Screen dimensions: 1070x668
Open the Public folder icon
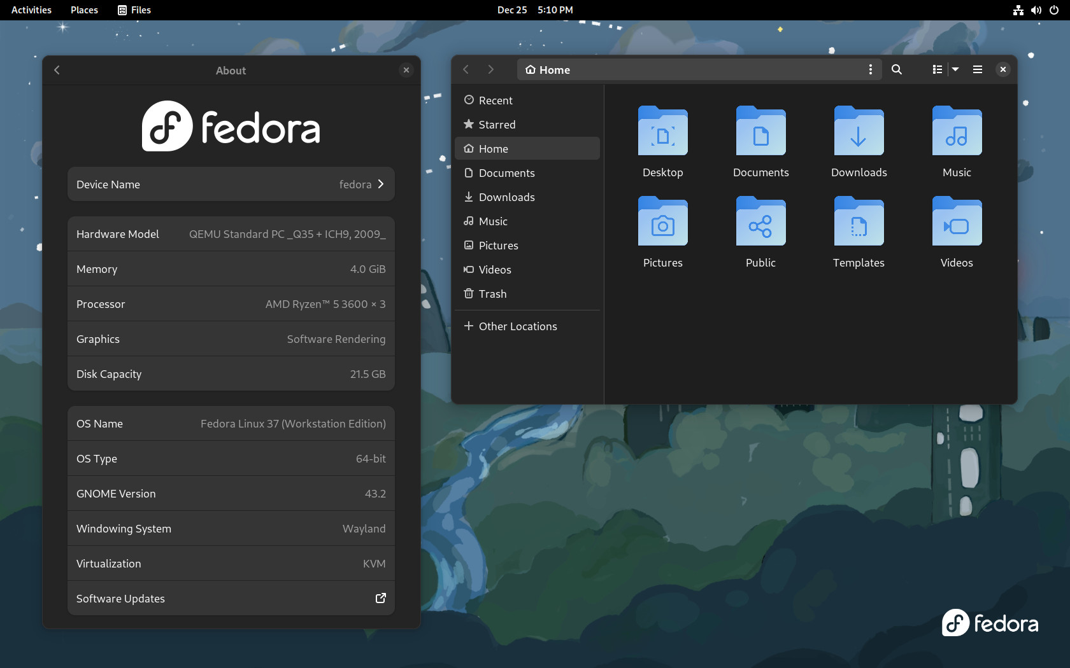pos(760,221)
